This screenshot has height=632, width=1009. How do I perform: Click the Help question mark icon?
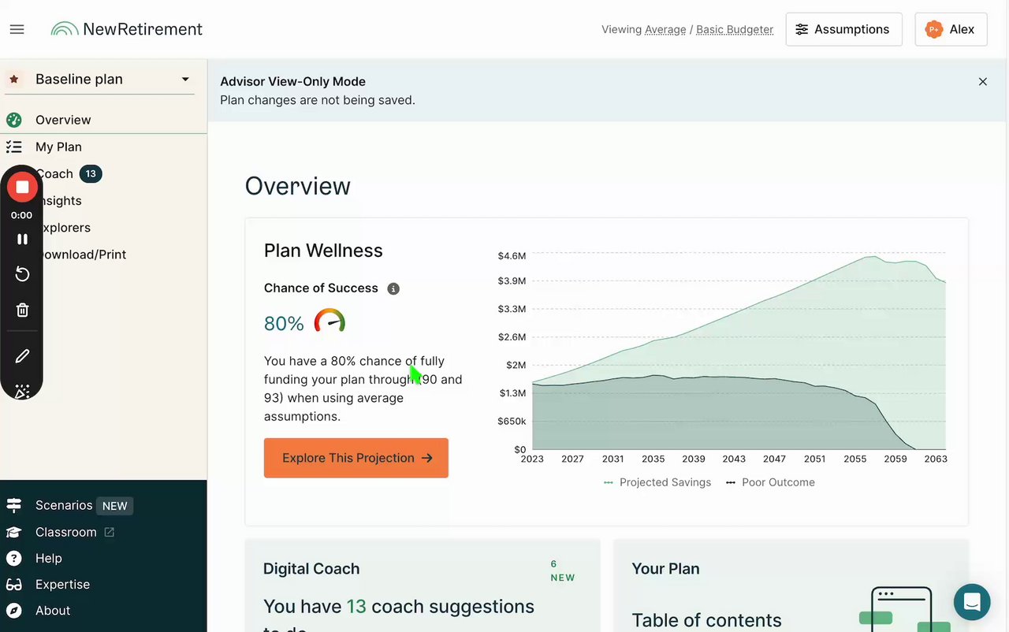(13, 558)
